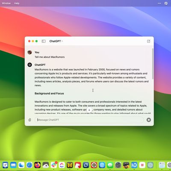This screenshot has height=171, width=171.
Task: Open ClickUp from the Dock
Action: (62, 165)
